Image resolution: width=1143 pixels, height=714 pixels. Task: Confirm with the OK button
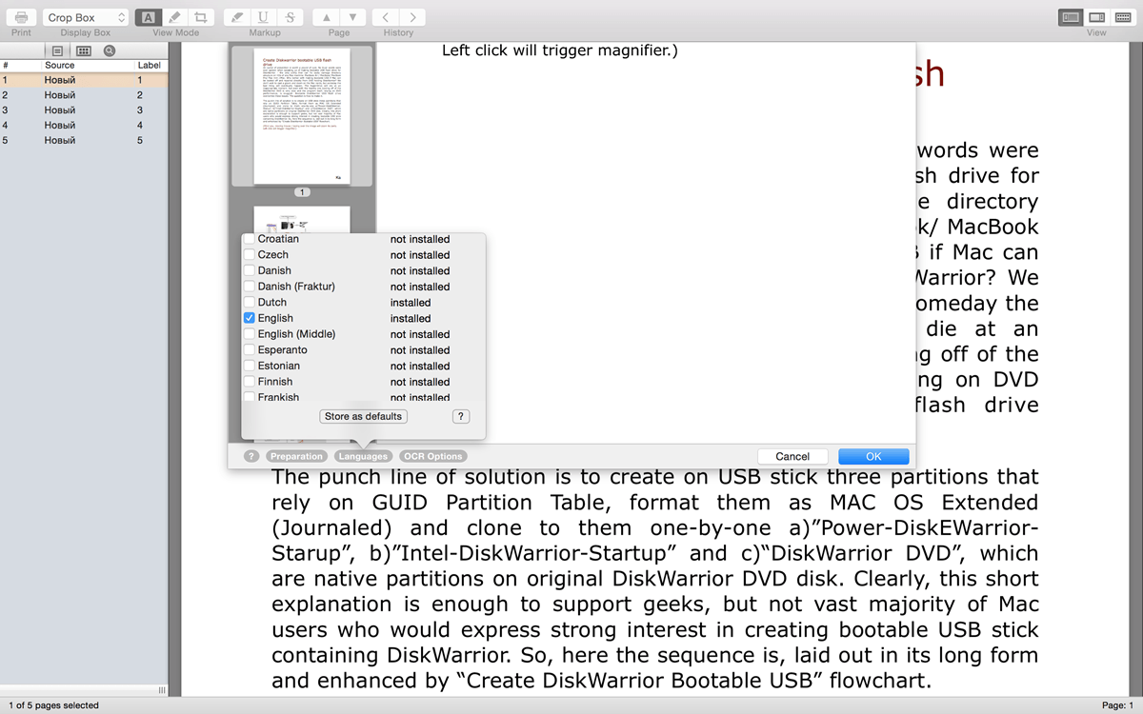873,456
